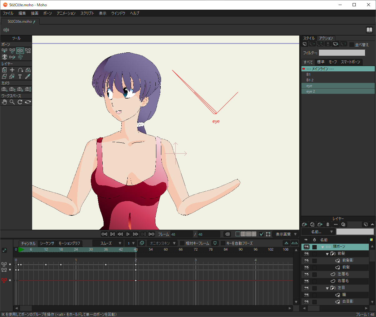
Task: Open the オニオンスキン dropdown
Action: pyautogui.click(x=162, y=243)
